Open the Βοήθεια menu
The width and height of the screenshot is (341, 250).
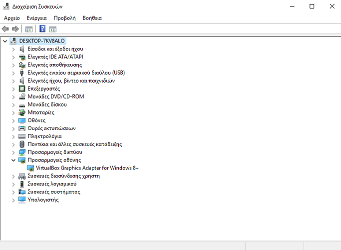(x=92, y=18)
